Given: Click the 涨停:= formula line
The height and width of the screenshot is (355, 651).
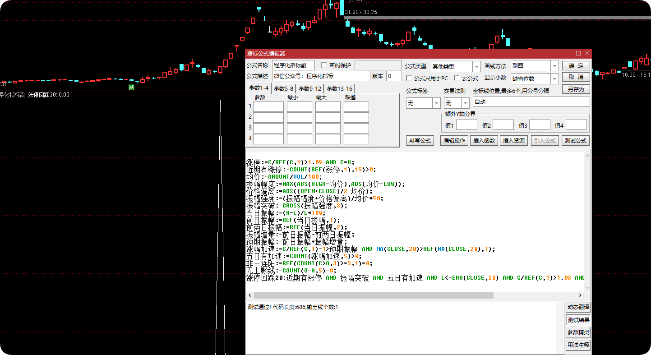Looking at the screenshot, I should [300, 162].
